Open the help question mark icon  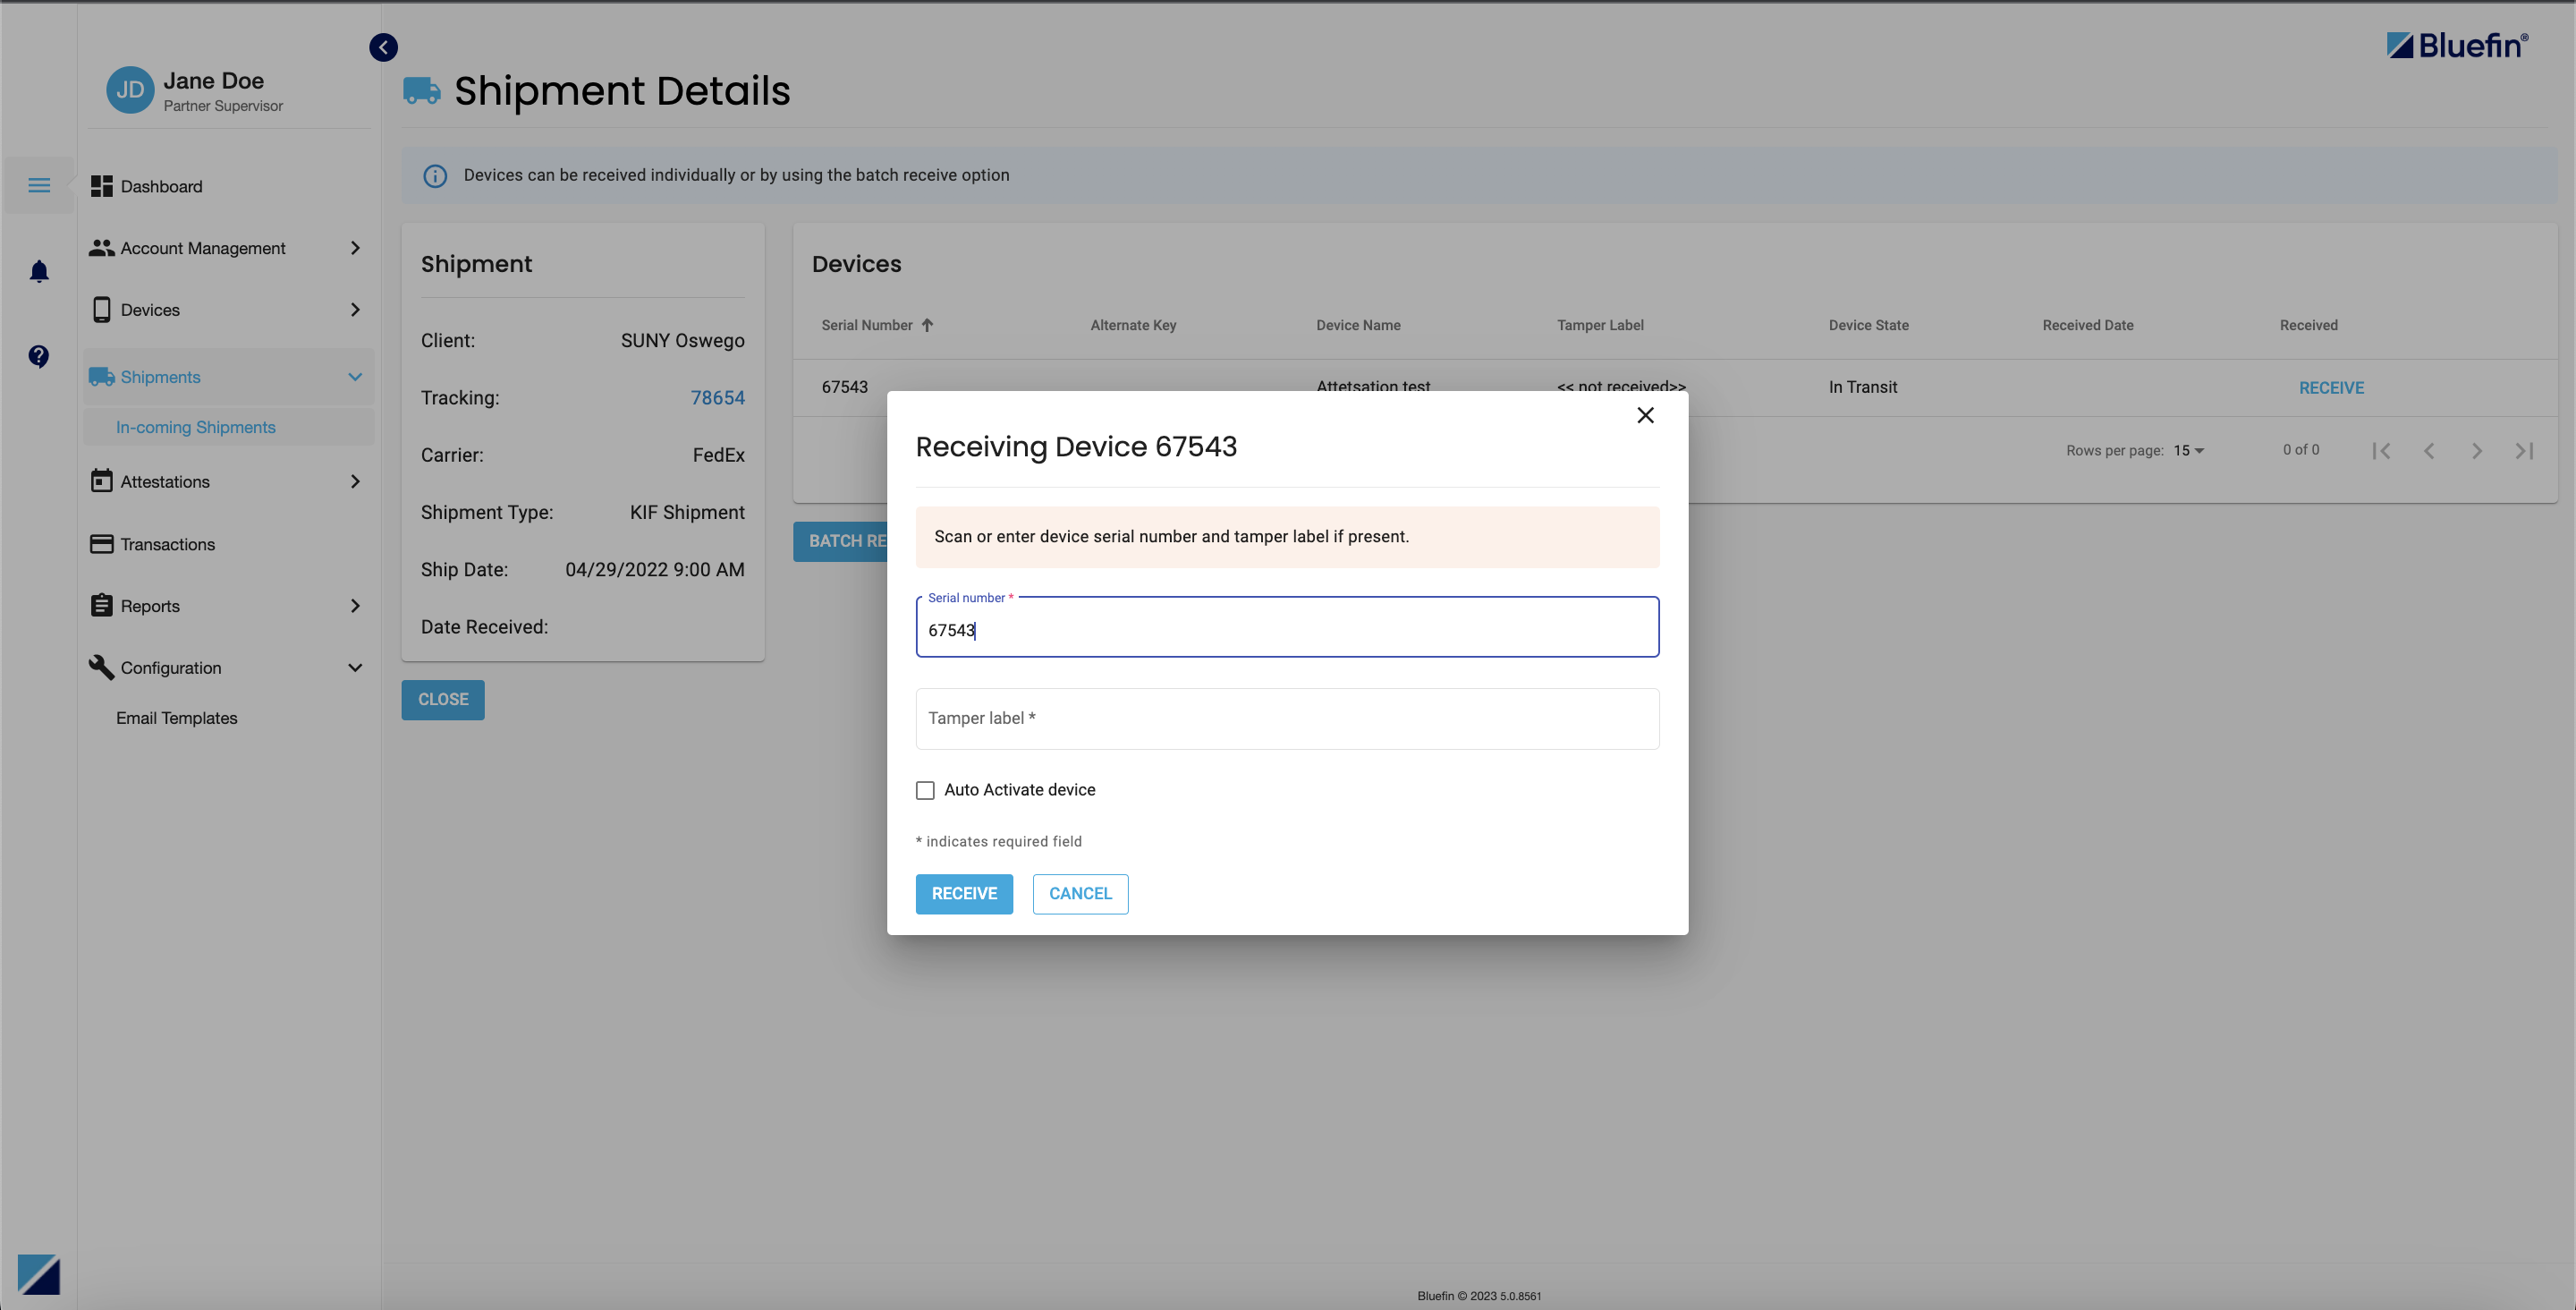[x=38, y=356]
